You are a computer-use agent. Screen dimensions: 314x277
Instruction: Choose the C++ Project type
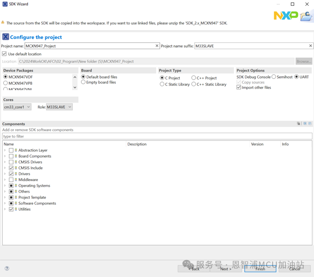194,78
